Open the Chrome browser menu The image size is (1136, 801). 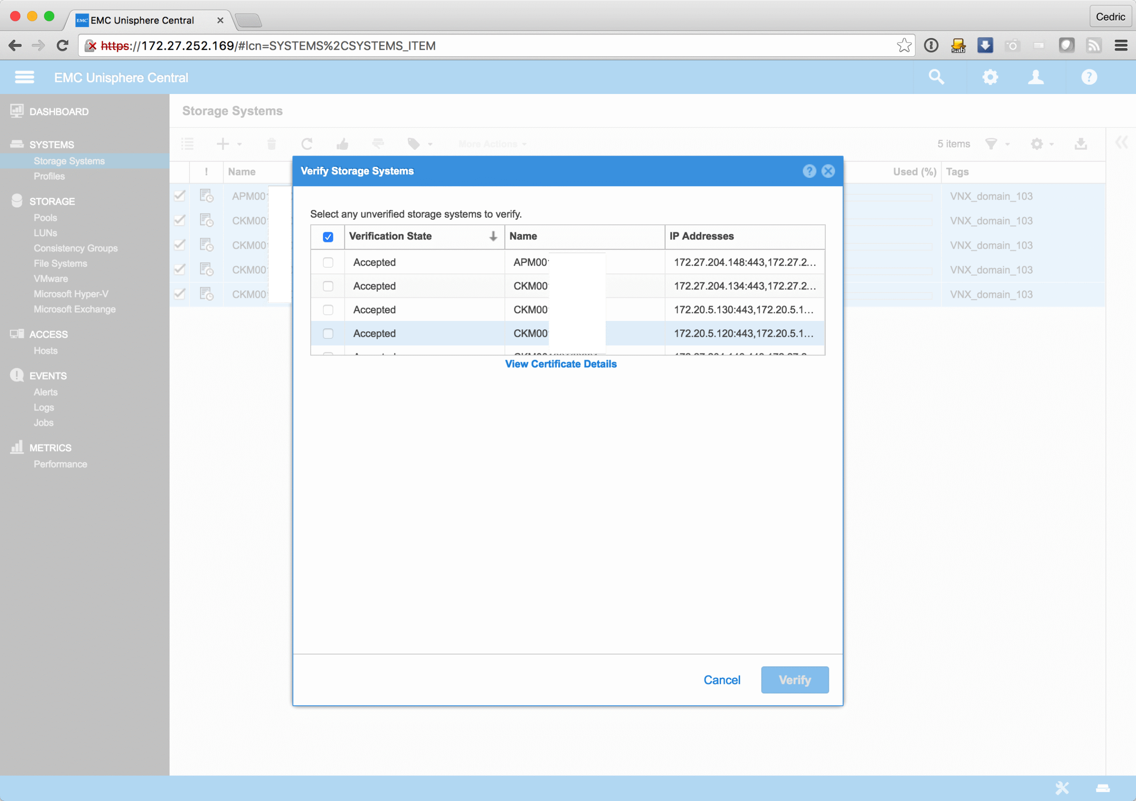pos(1120,46)
